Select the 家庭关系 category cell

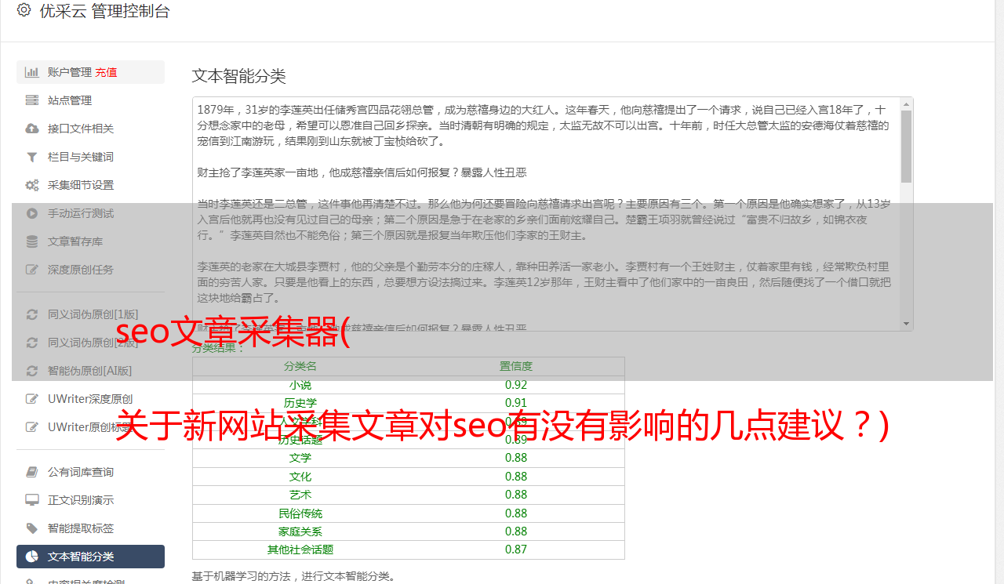pyautogui.click(x=300, y=531)
